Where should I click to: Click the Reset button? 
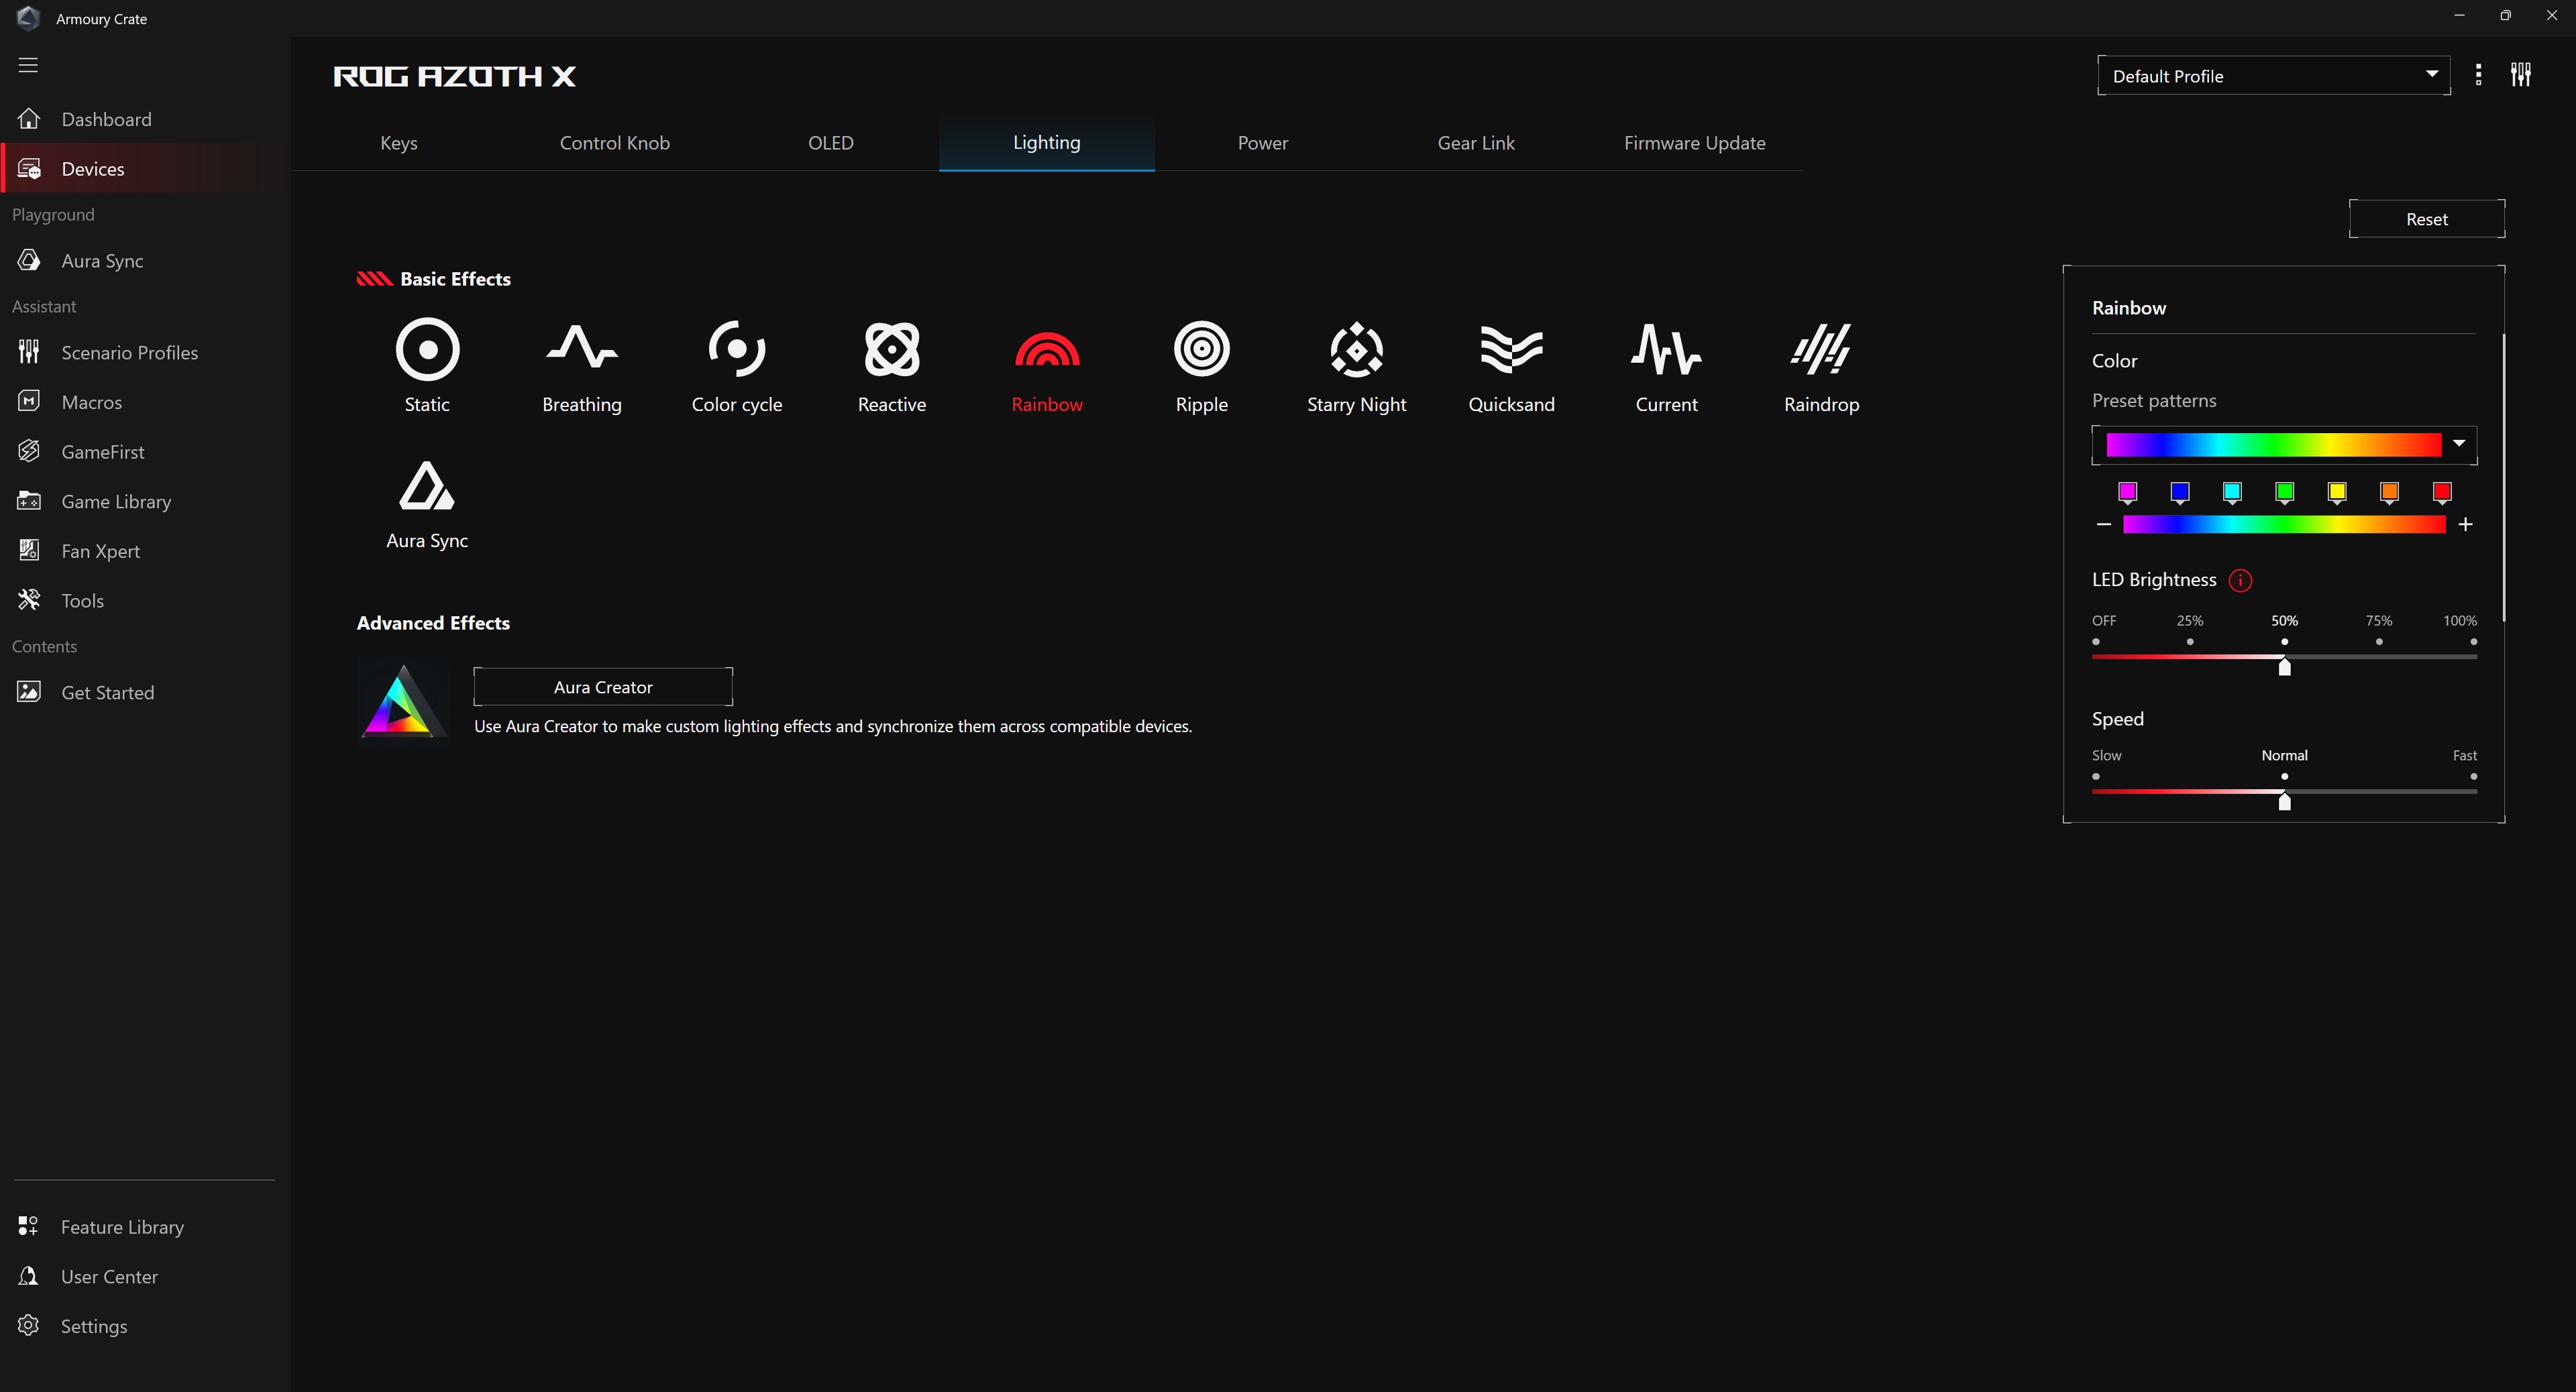click(2427, 219)
